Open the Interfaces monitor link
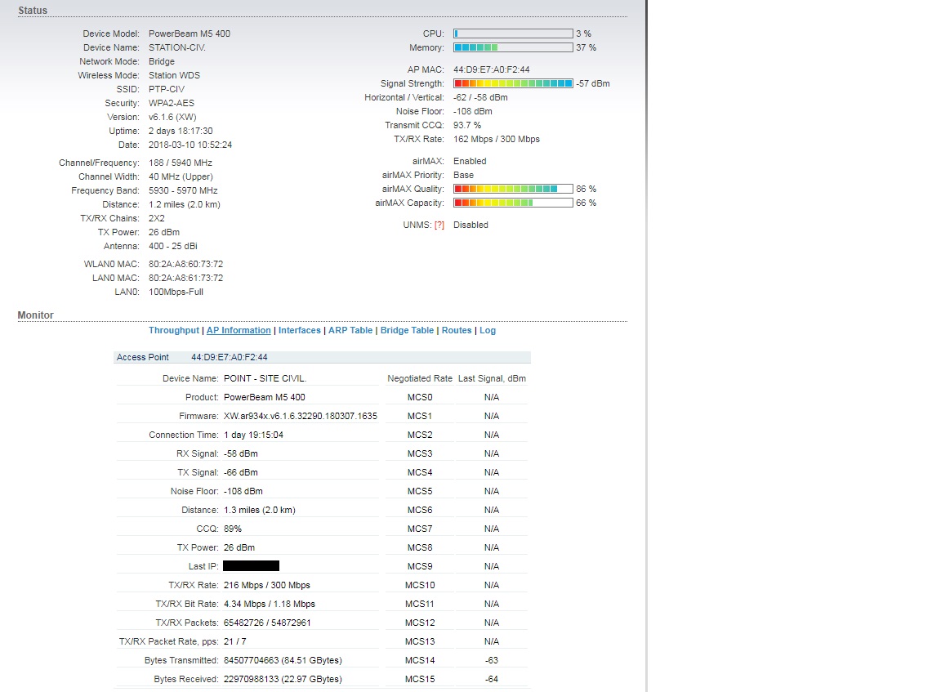Screen dimensions: 941x692 click(x=300, y=330)
